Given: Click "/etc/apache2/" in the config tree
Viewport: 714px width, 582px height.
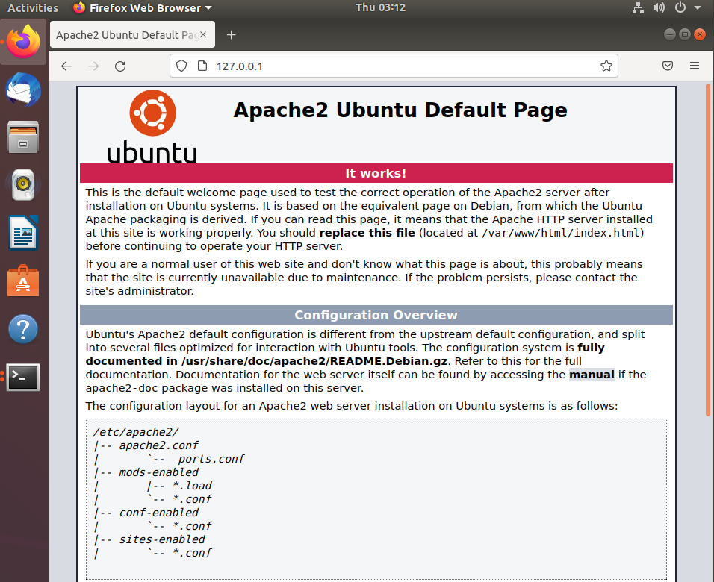Looking at the screenshot, I should tap(136, 432).
